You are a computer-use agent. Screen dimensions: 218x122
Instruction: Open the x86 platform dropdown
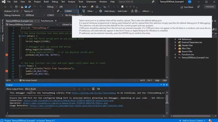pyautogui.click(x=68, y=7)
